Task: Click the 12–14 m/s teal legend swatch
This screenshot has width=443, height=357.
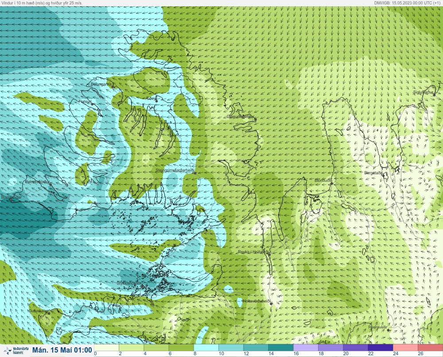Action: 256,348
